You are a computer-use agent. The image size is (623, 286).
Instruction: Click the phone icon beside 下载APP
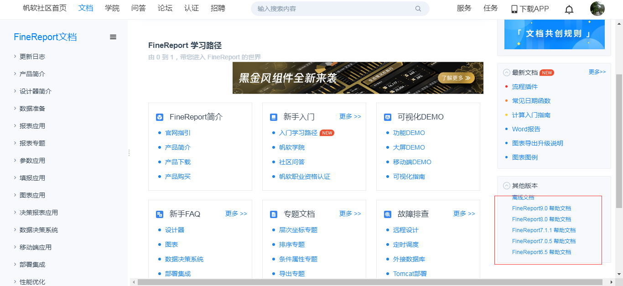coord(514,9)
